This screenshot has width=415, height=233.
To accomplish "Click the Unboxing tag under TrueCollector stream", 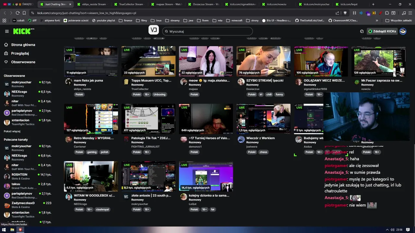I will (160, 94).
